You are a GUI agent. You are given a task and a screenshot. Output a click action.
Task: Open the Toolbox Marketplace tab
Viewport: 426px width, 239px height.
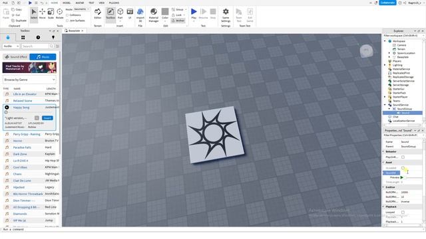pyautogui.click(x=8, y=37)
